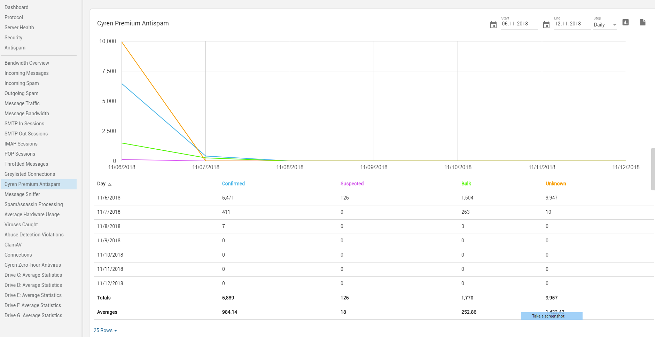The image size is (655, 337).
Task: Click the End date input field
Action: pyautogui.click(x=572, y=24)
